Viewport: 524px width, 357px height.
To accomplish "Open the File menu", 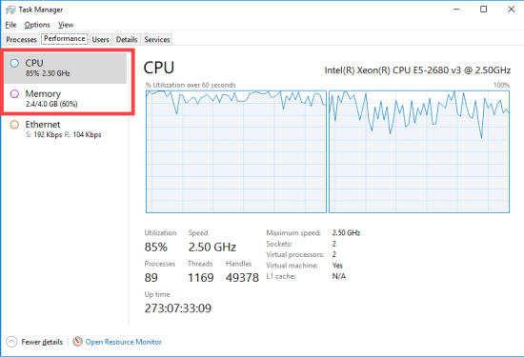I will pyautogui.click(x=10, y=25).
